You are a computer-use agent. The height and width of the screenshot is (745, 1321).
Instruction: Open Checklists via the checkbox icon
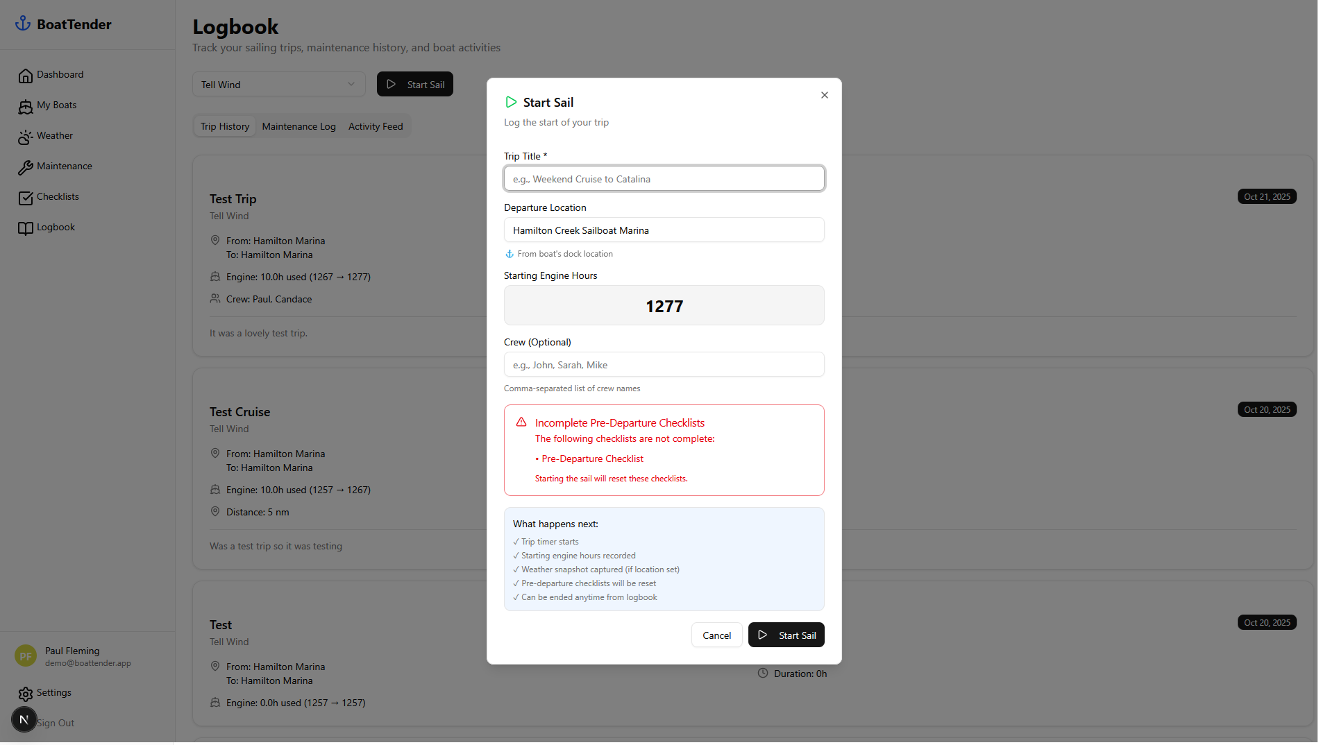point(26,198)
